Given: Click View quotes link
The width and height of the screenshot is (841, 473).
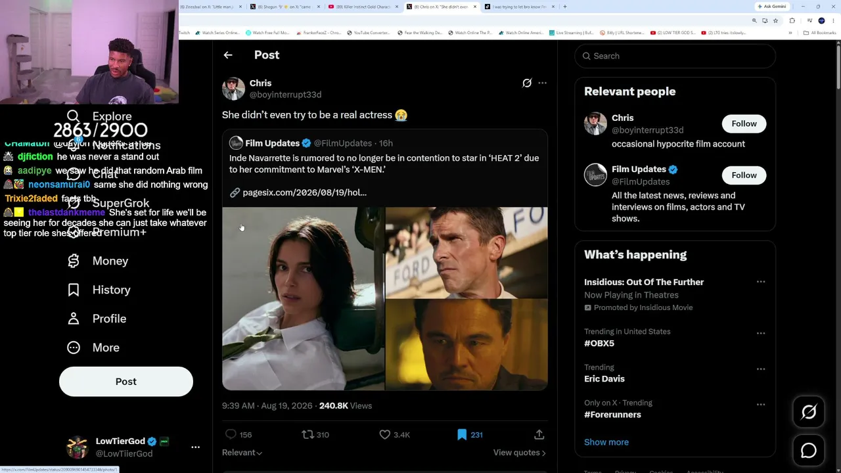Looking at the screenshot, I should coord(520,453).
